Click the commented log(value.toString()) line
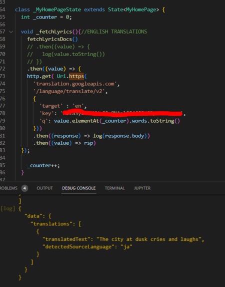 click(x=66, y=55)
